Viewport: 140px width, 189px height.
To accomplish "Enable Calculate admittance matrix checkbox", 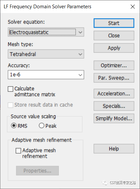I will [11, 89].
